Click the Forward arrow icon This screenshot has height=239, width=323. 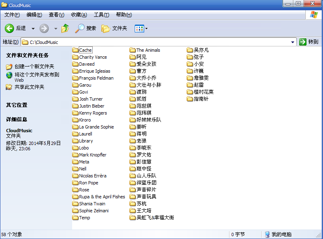click(44, 28)
